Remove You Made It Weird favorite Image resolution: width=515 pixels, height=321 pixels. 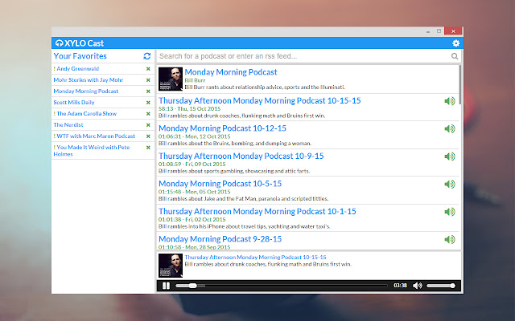pyautogui.click(x=148, y=148)
